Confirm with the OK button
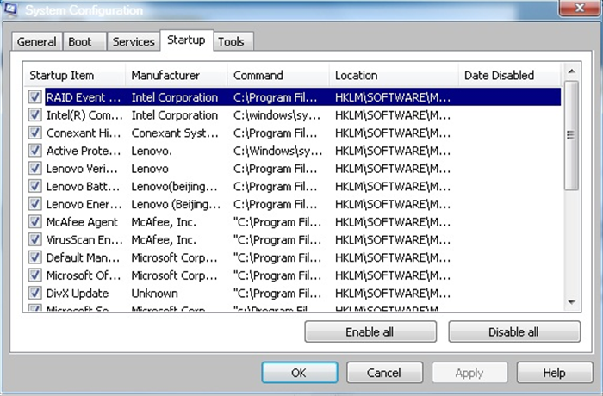This screenshot has height=396, width=603. (x=300, y=373)
